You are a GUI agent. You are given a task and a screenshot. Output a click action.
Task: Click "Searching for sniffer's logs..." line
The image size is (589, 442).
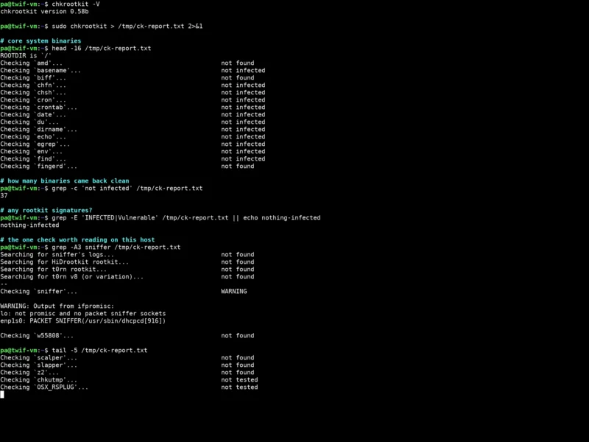[57, 255]
